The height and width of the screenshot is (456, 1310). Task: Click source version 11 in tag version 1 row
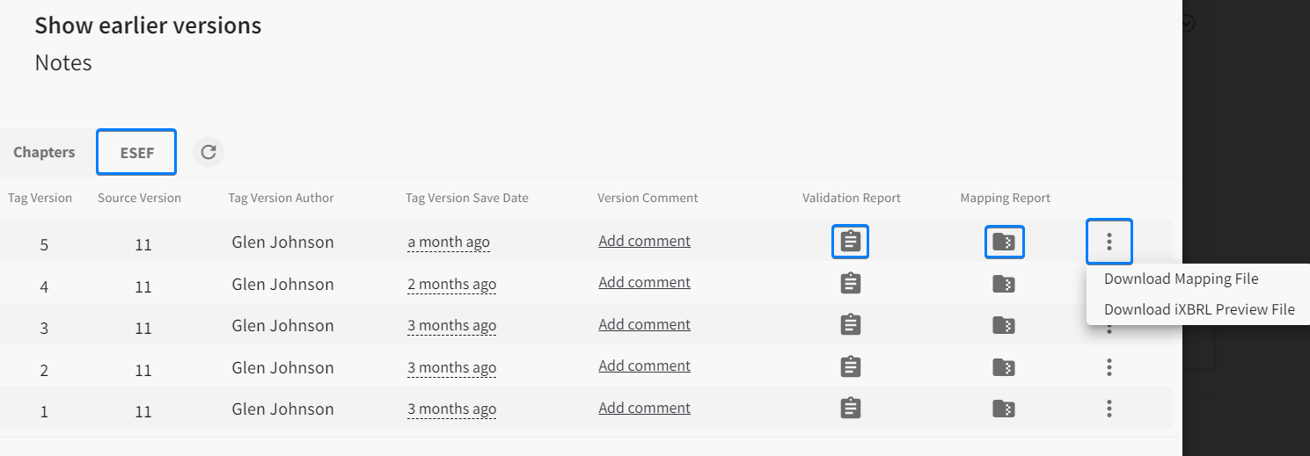point(143,411)
